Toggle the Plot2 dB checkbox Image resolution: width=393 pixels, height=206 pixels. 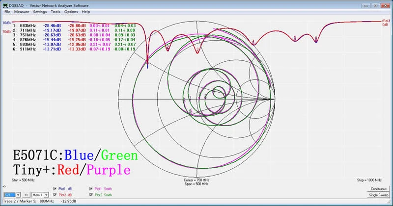tap(55, 195)
